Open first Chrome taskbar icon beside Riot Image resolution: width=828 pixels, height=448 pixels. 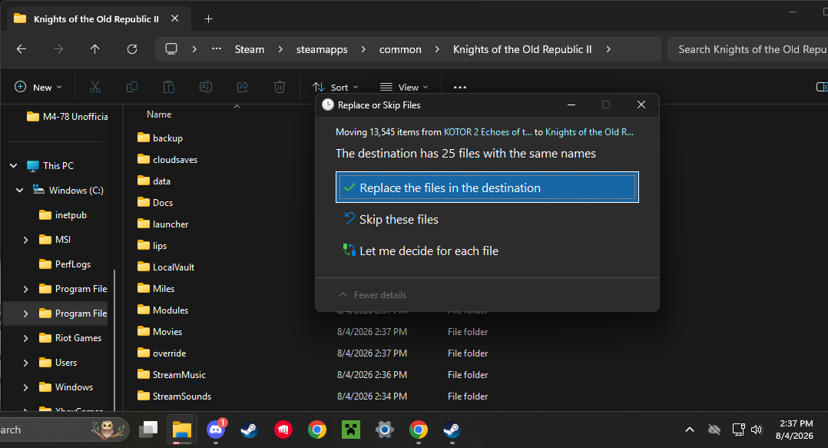coord(316,430)
